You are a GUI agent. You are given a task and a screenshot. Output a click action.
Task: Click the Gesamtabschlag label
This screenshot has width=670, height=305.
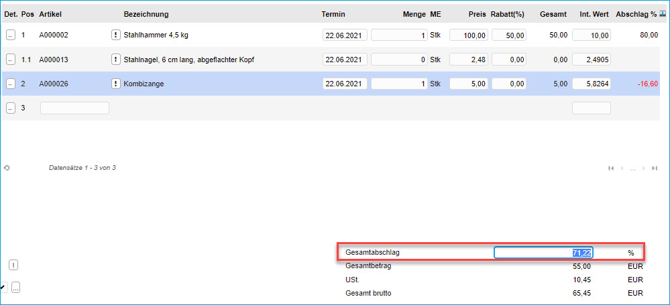[373, 253]
